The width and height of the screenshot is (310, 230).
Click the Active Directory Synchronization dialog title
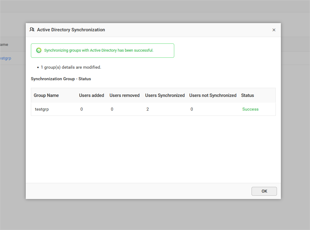(x=71, y=30)
